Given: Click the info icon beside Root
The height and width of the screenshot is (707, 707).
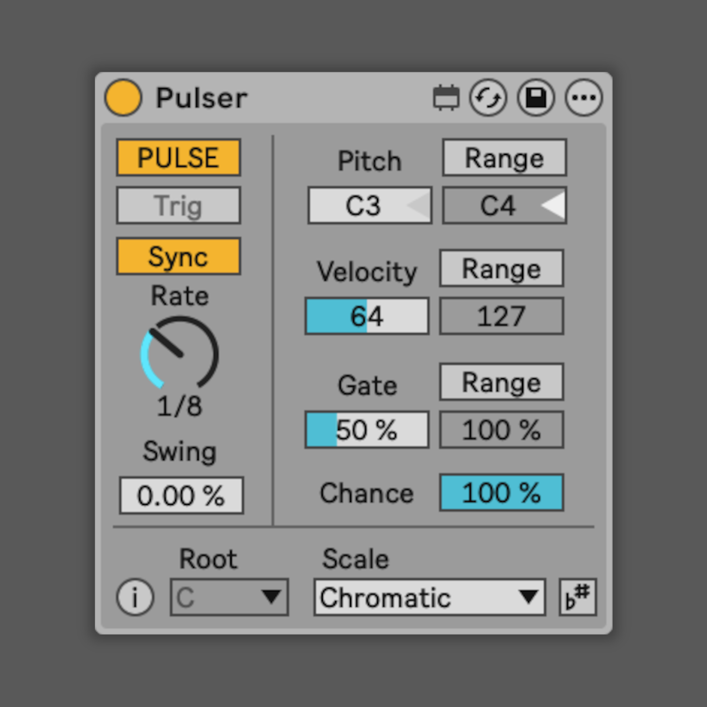Looking at the screenshot, I should (135, 597).
